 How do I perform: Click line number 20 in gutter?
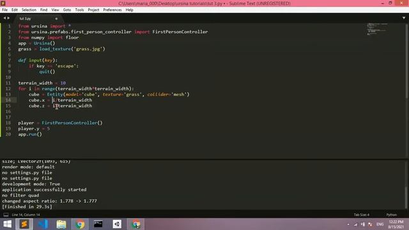(x=8, y=134)
